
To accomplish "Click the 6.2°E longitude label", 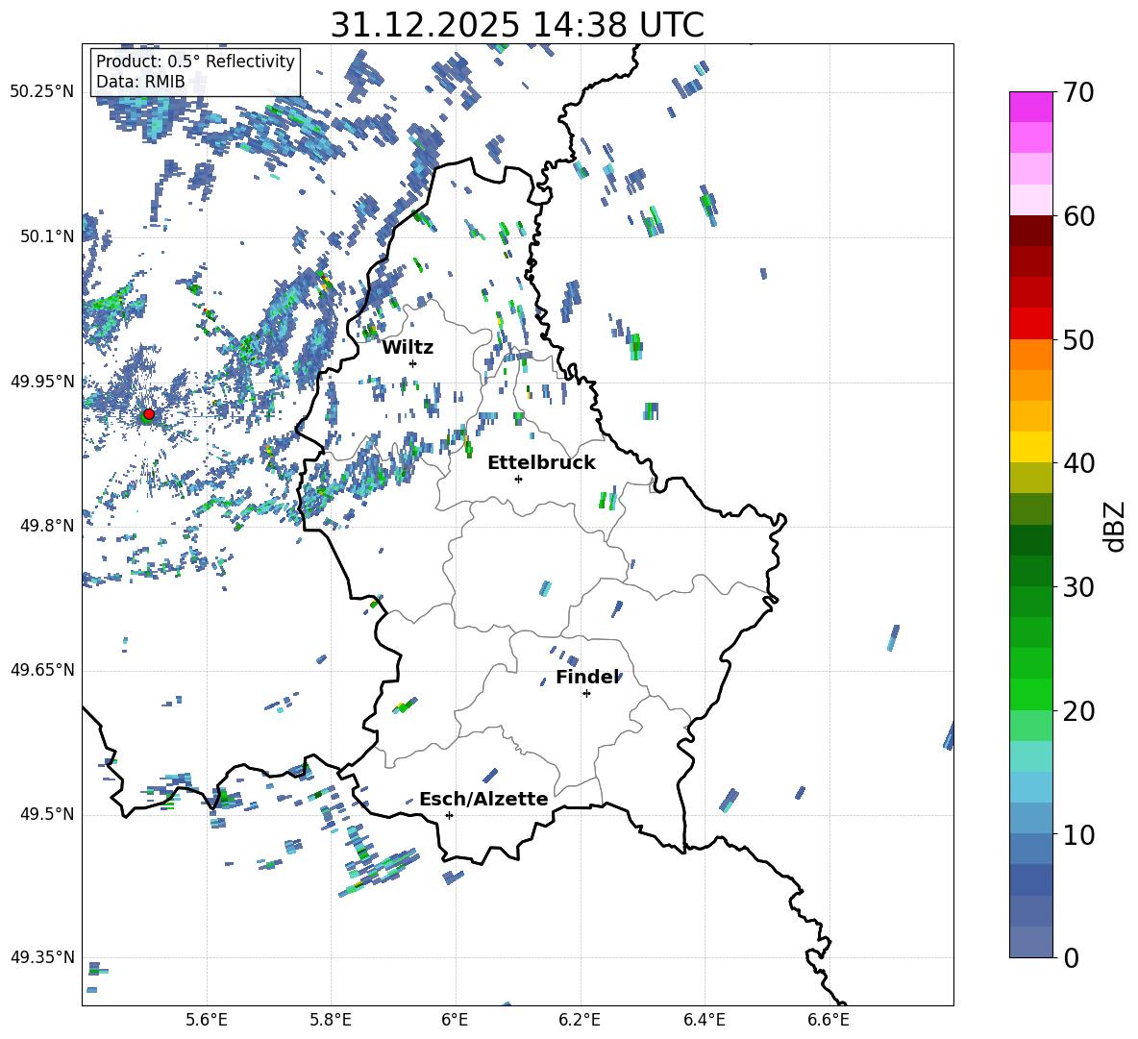I will click(x=580, y=1020).
